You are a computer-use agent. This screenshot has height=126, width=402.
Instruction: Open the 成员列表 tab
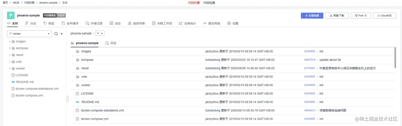point(136,23)
